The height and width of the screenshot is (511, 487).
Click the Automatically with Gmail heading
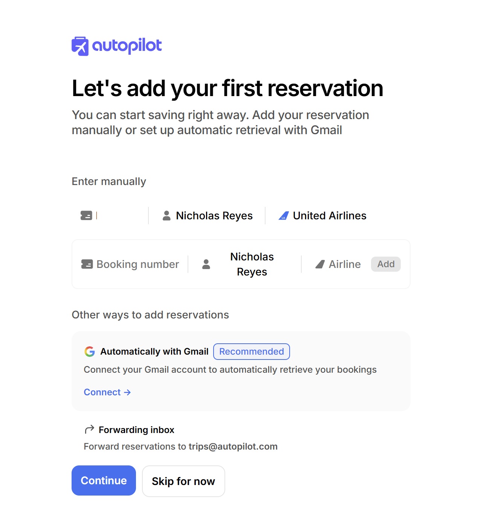tap(154, 352)
